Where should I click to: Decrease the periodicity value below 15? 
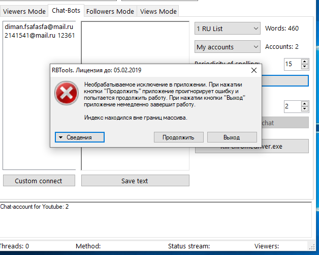click(304, 67)
